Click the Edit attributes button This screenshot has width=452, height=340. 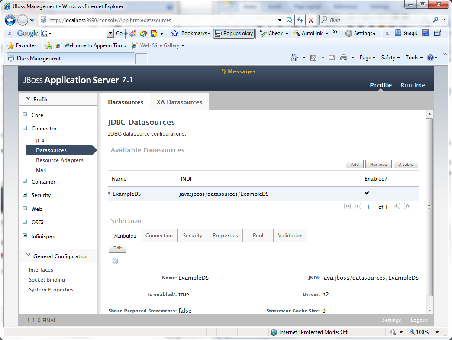[x=117, y=248]
